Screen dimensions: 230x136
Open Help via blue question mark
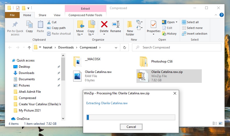click(x=221, y=15)
